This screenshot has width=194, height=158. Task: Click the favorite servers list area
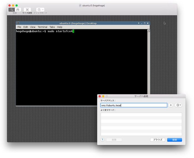click(141, 124)
